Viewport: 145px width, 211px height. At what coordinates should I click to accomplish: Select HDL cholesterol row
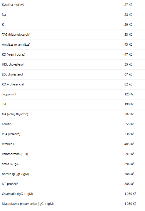click(x=73, y=65)
